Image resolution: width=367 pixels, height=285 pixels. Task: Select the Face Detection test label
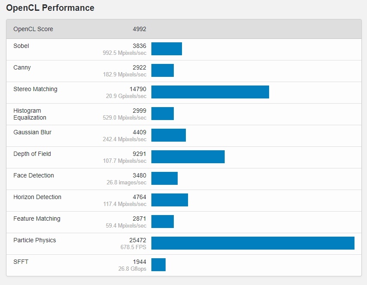34,175
